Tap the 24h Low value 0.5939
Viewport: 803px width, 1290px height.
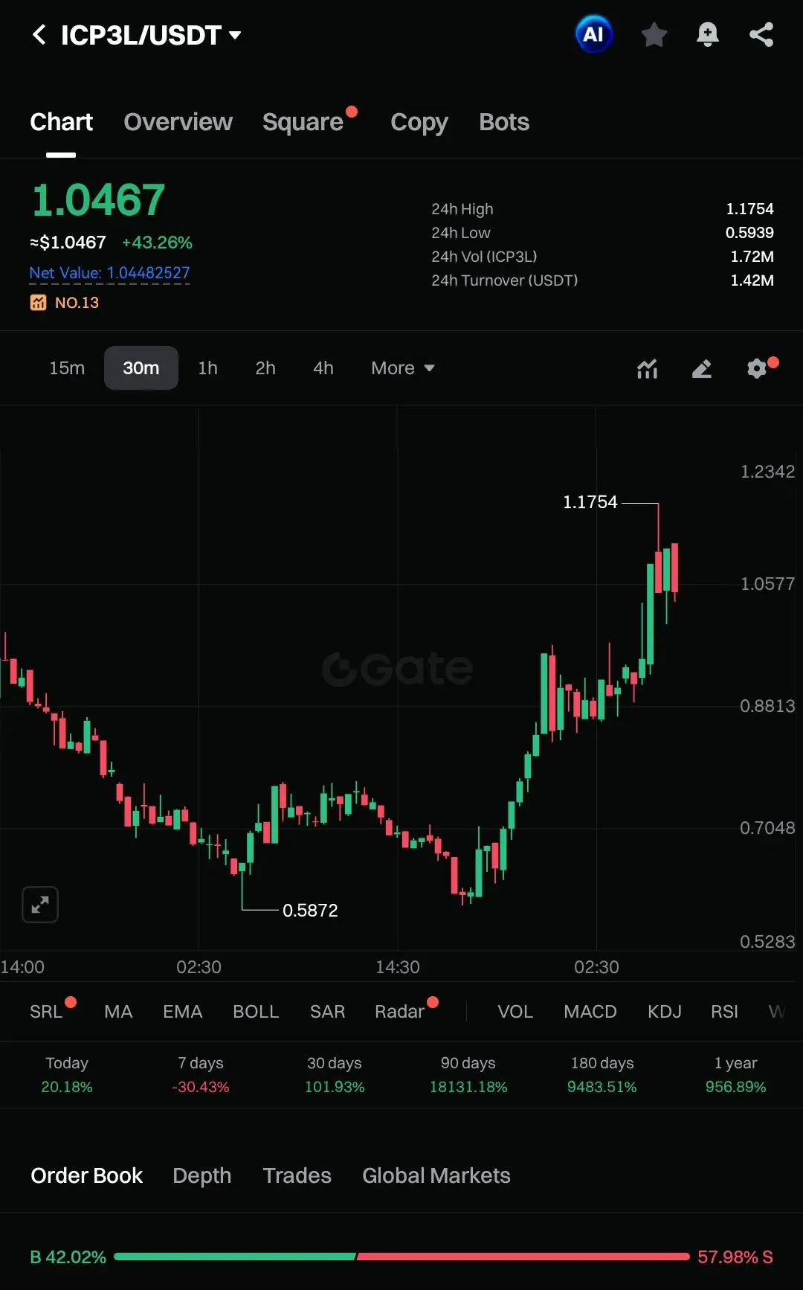point(749,233)
